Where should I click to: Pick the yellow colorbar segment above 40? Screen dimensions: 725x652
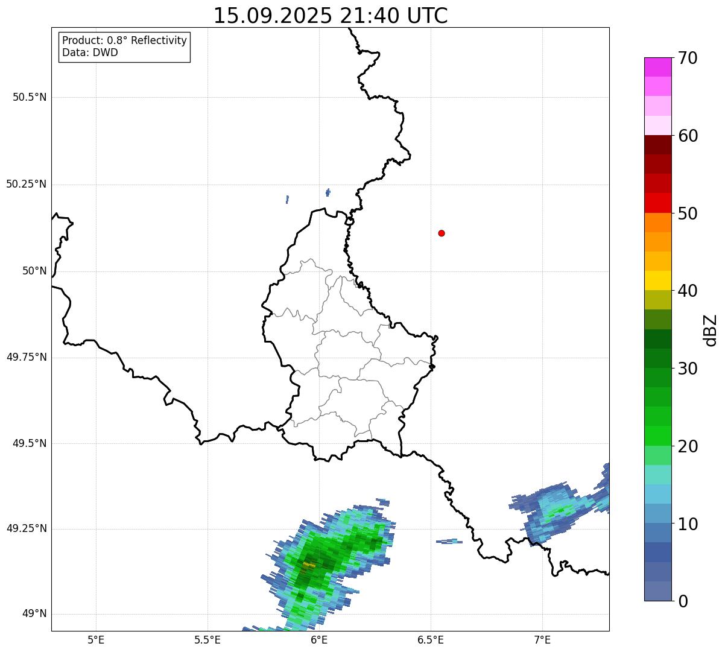pyautogui.click(x=657, y=280)
